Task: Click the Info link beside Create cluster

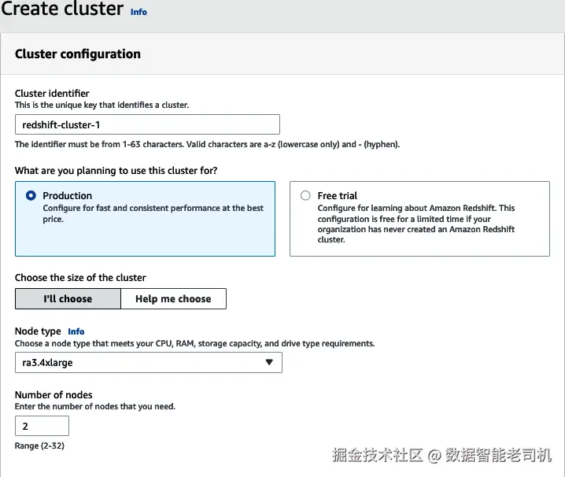Action: click(138, 12)
